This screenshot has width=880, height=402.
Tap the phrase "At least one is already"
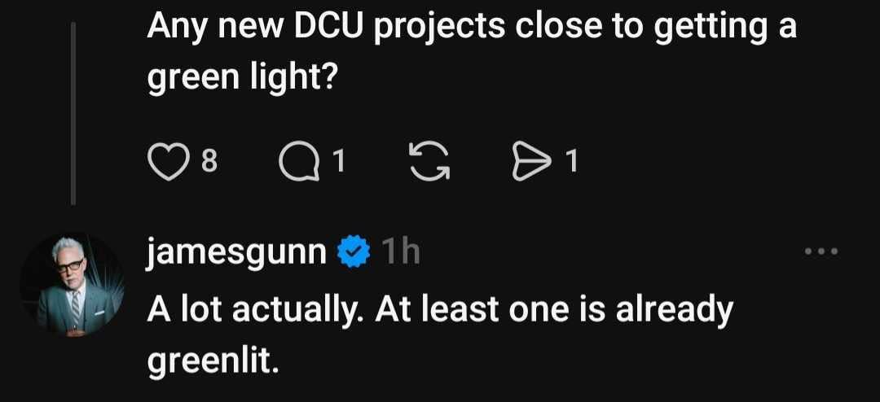pyautogui.click(x=554, y=309)
